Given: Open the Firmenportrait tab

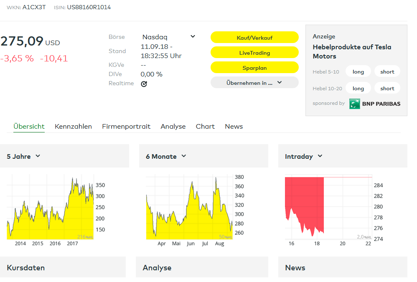Looking at the screenshot, I should pyautogui.click(x=126, y=127).
